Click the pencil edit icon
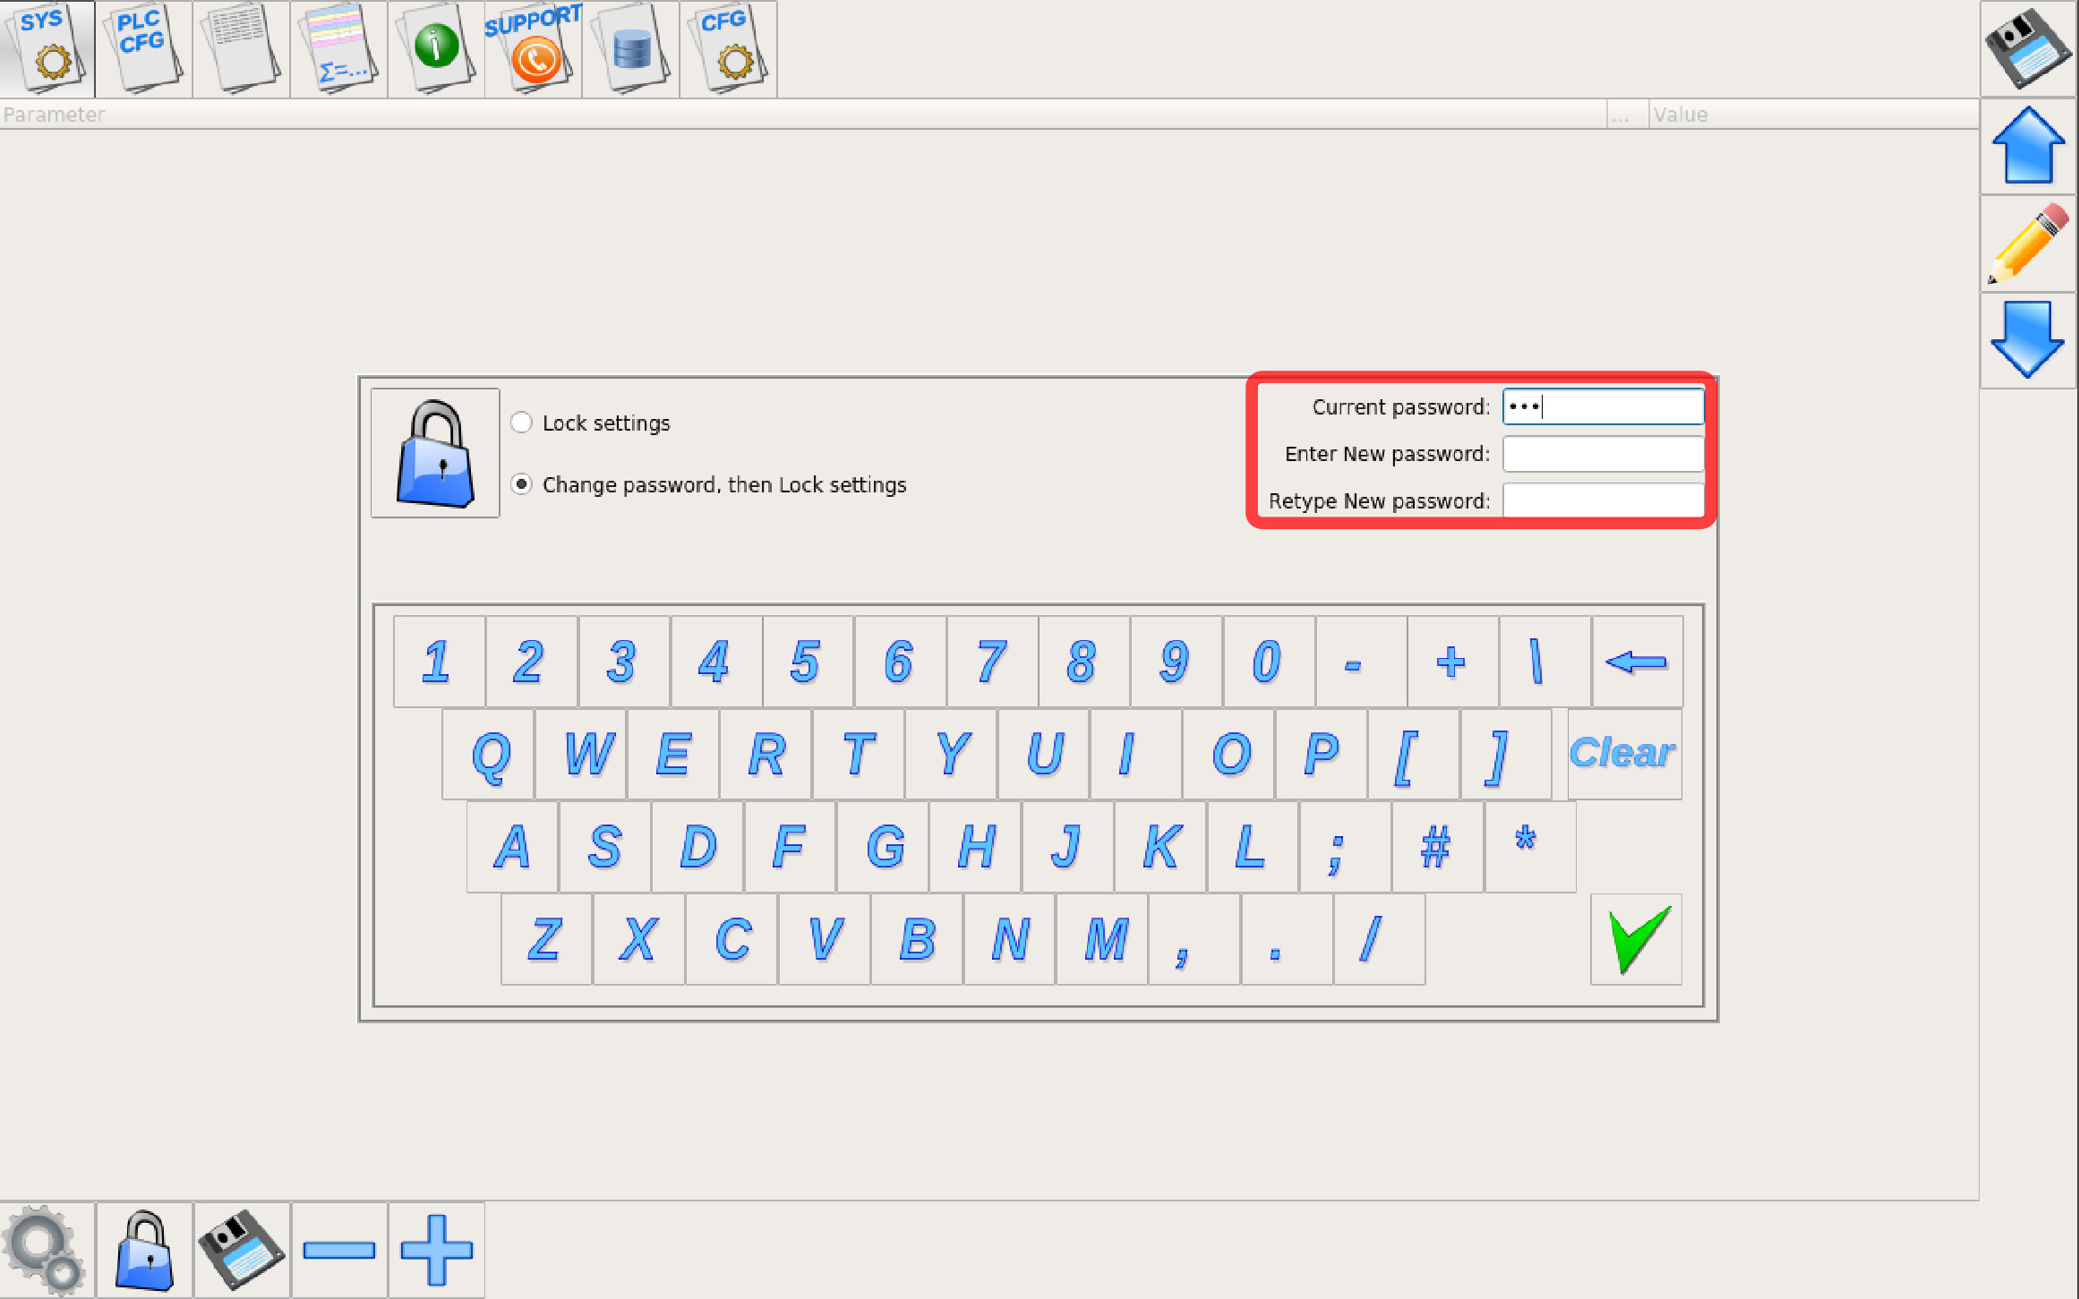This screenshot has height=1299, width=2079. coord(2028,244)
